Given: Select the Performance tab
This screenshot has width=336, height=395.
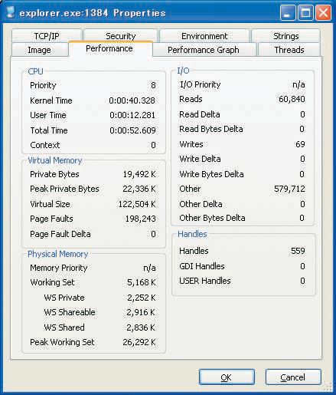Looking at the screenshot, I should (x=109, y=48).
